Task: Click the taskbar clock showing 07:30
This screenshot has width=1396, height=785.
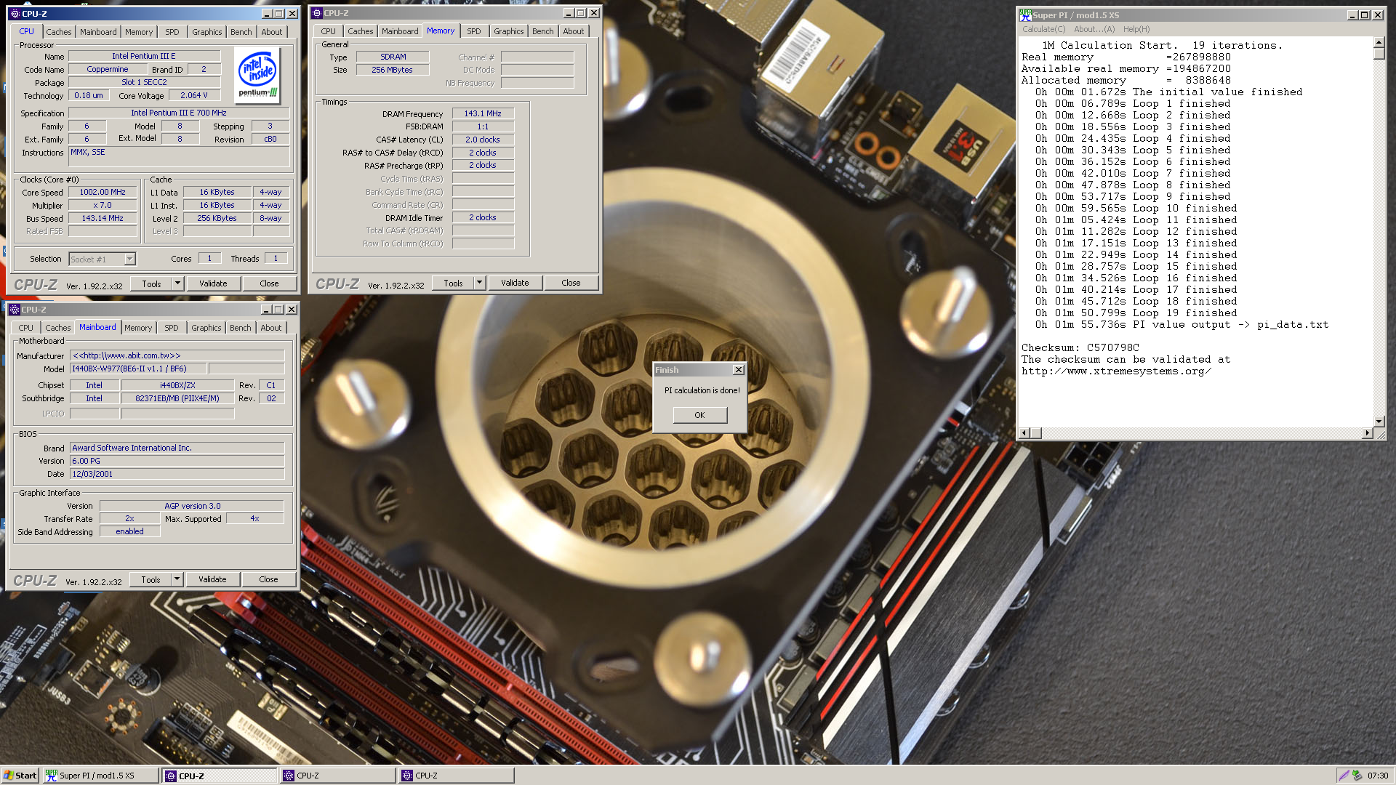Action: [x=1377, y=776]
